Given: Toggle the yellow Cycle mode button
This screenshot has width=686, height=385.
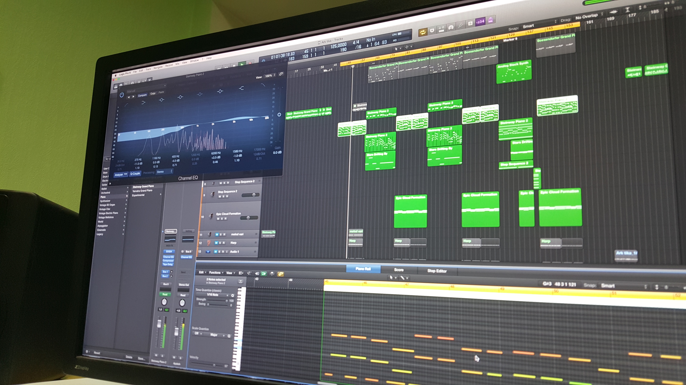Looking at the screenshot, I should coord(423,33).
